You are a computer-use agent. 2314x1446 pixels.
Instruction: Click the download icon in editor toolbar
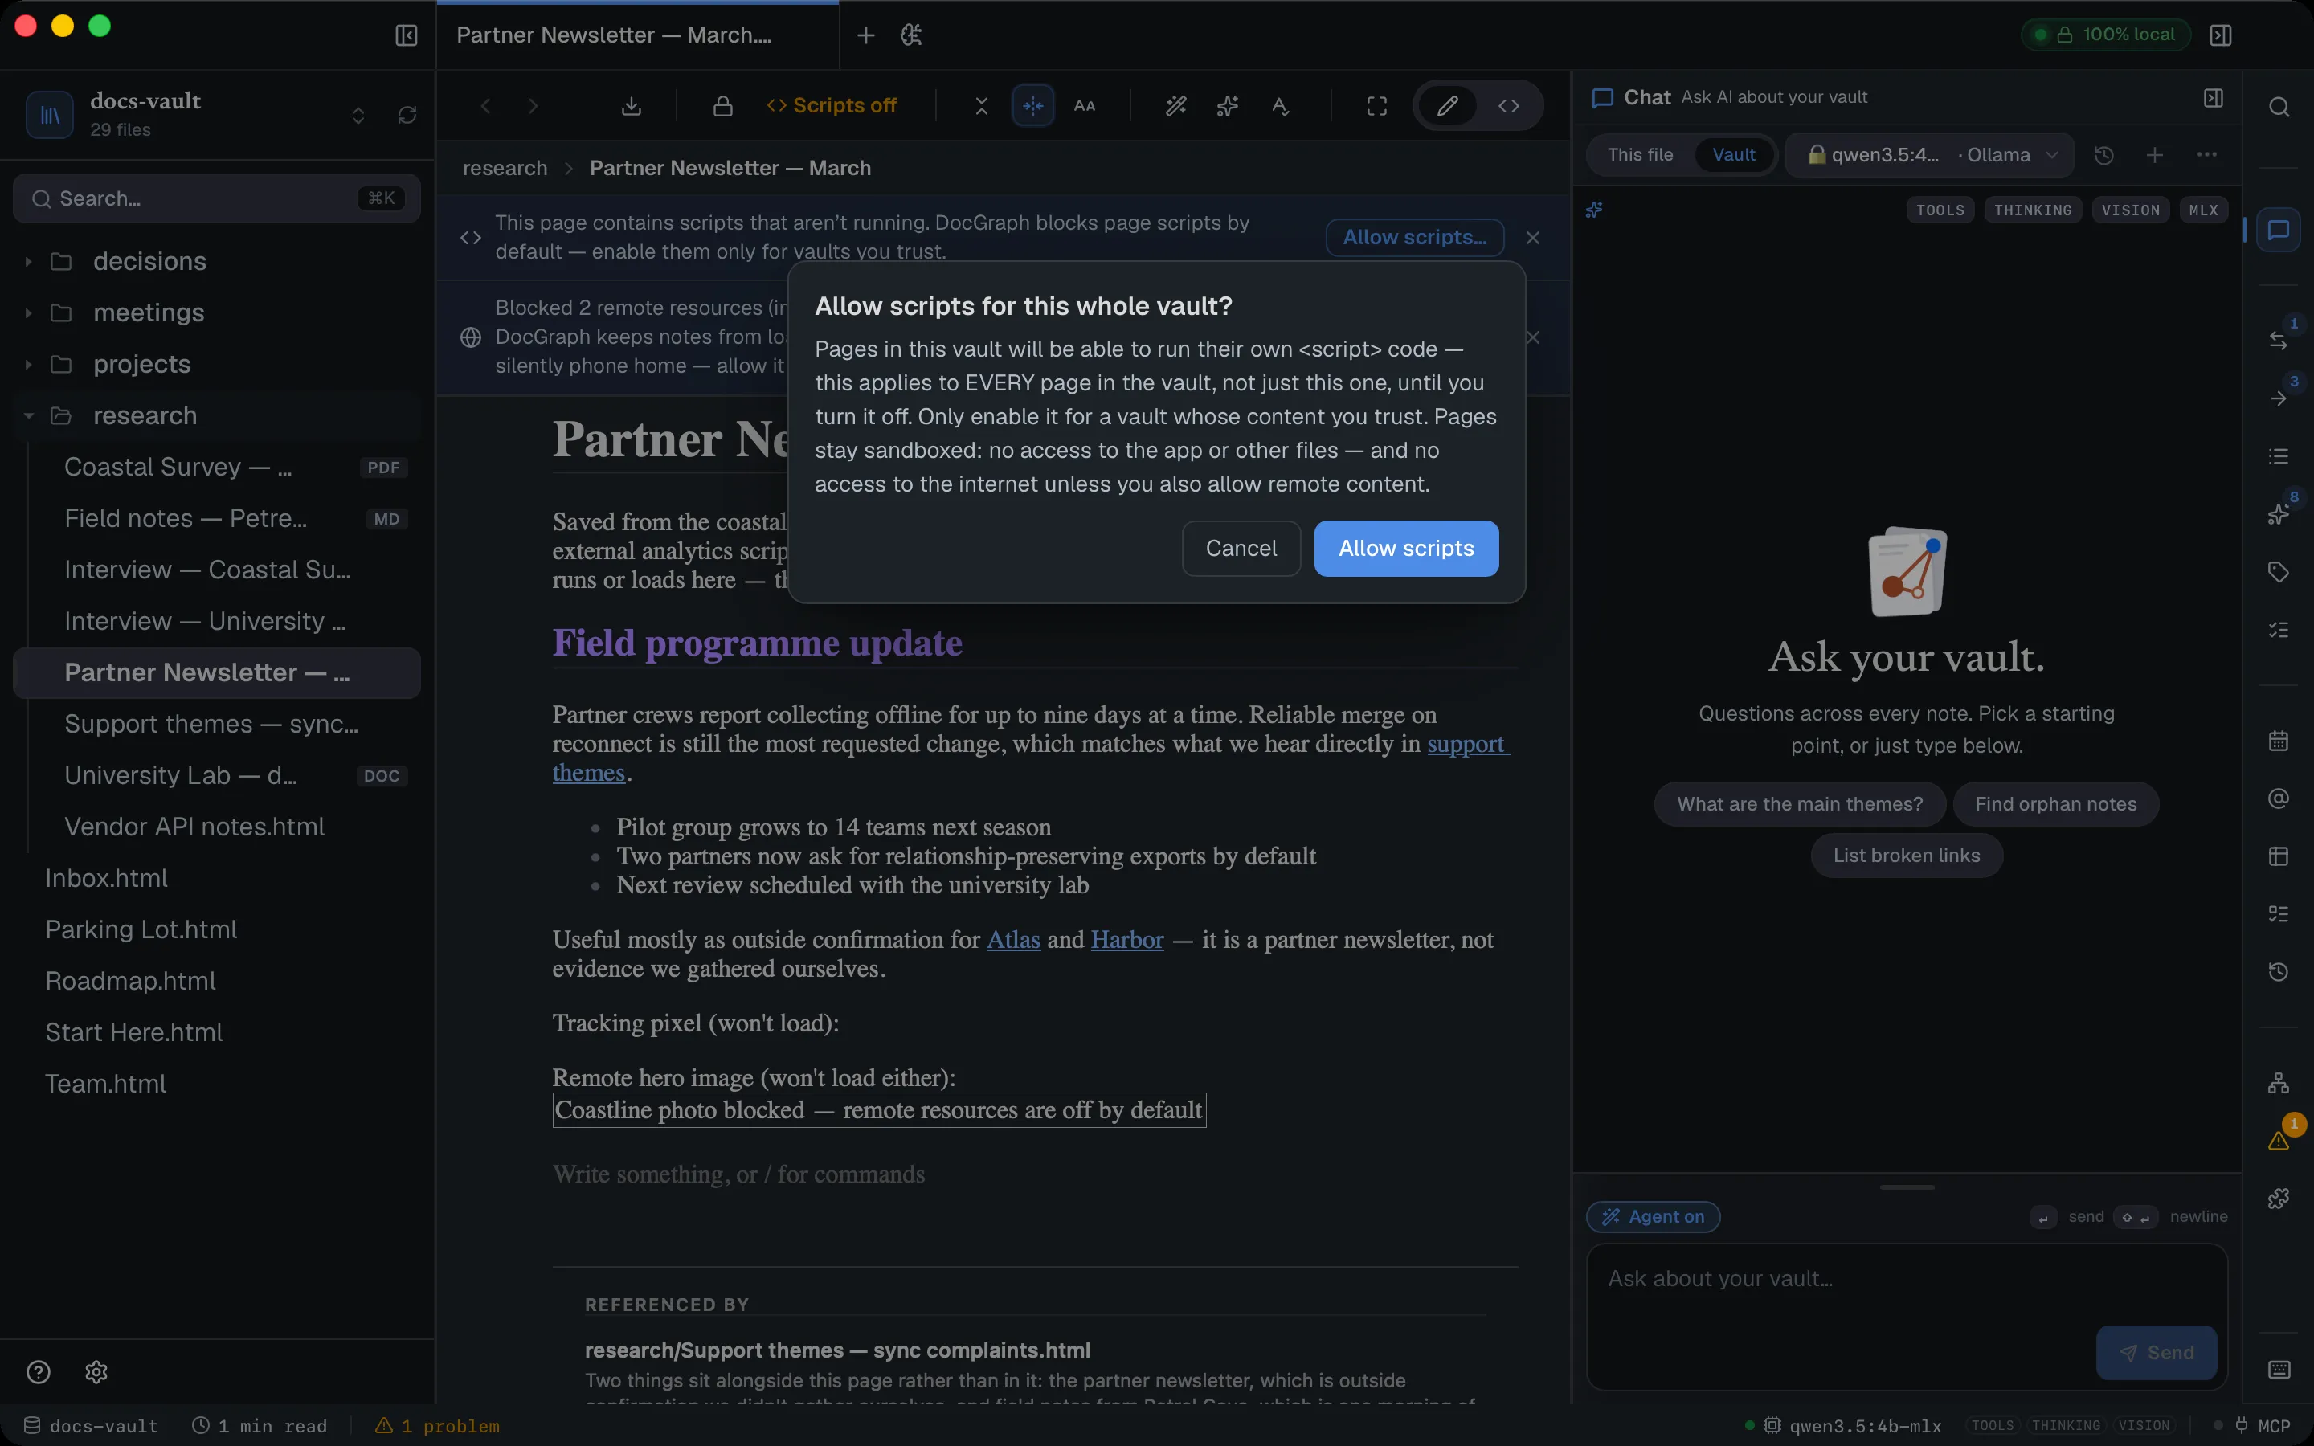(631, 105)
